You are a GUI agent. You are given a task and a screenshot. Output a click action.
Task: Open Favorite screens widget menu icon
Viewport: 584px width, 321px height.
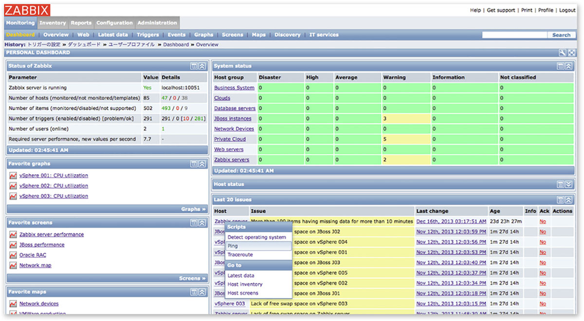click(x=194, y=223)
